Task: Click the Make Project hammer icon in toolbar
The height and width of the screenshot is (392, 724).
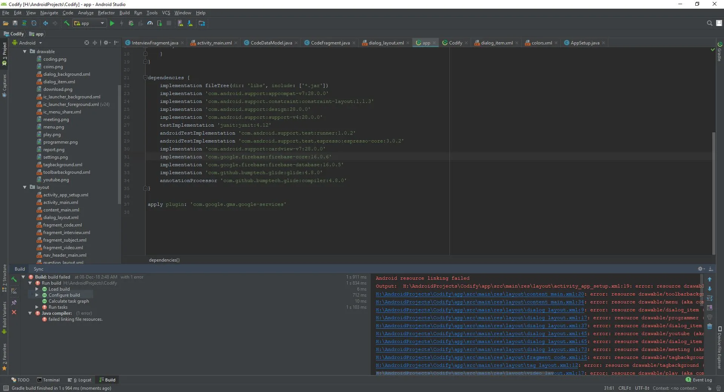Action: click(67, 23)
